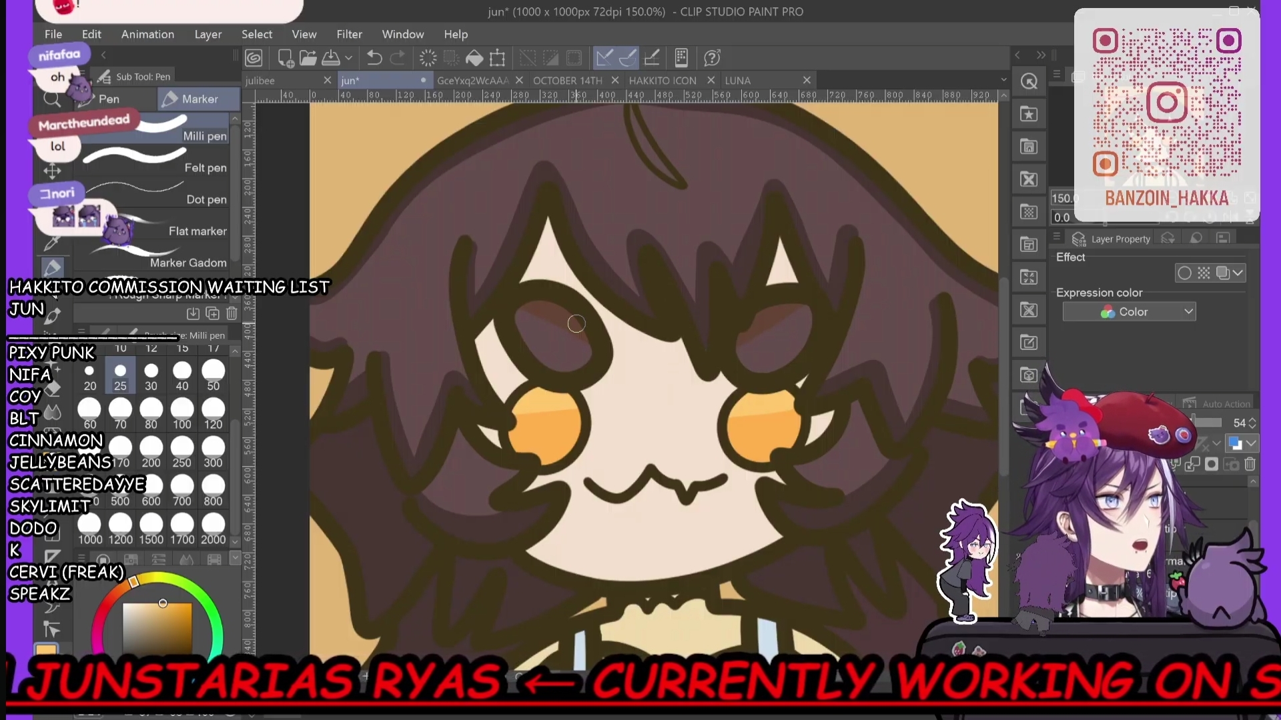Open Expression color dropdown
This screenshot has width=1281, height=720.
click(1129, 312)
